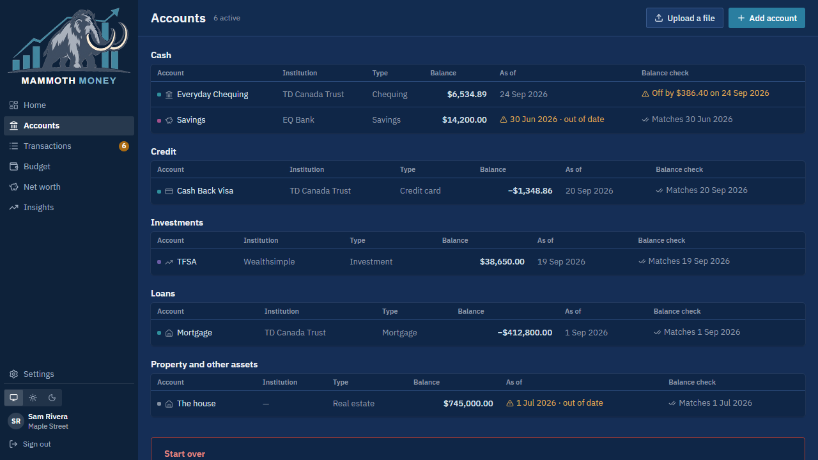Click the TFSA balance $38,650.00
The width and height of the screenshot is (818, 460).
click(x=502, y=262)
